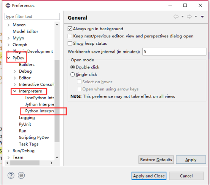Expand the Run/Debug tree node
The height and width of the screenshot is (185, 210).
[8, 151]
